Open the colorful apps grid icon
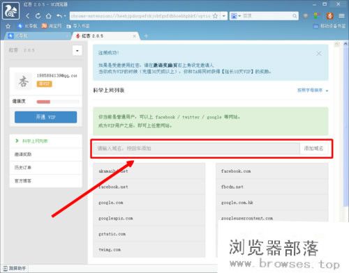 tap(317, 16)
